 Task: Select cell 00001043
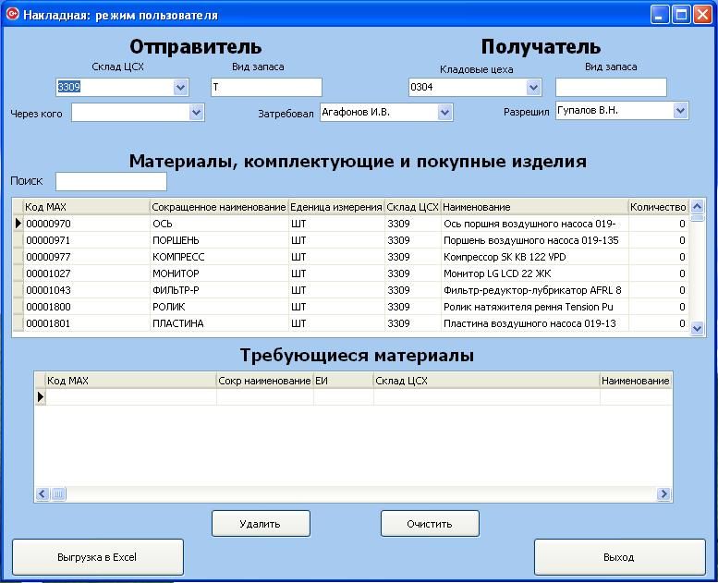[x=87, y=290]
